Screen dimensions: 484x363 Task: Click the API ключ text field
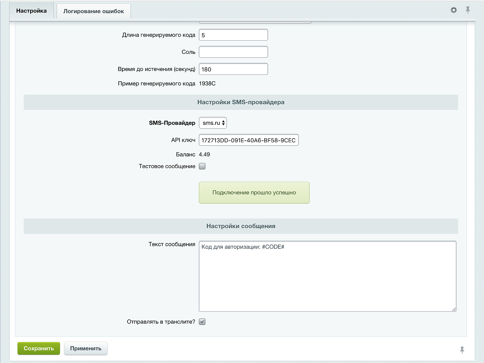pos(248,140)
